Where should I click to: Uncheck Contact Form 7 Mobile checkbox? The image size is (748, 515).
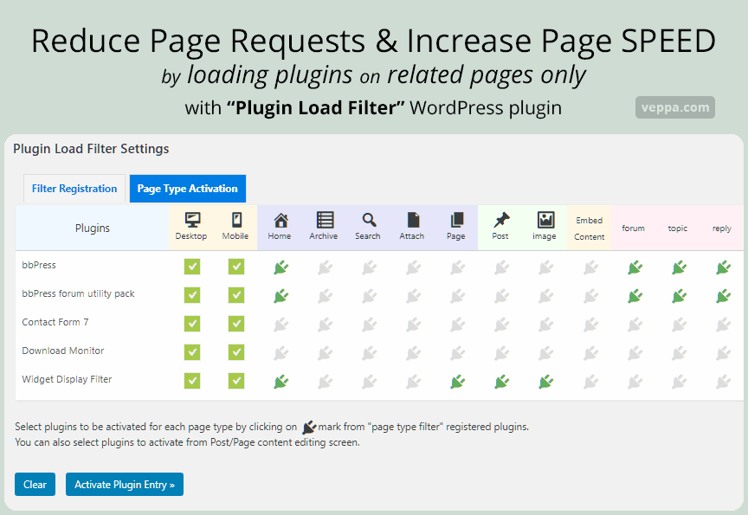(x=236, y=324)
